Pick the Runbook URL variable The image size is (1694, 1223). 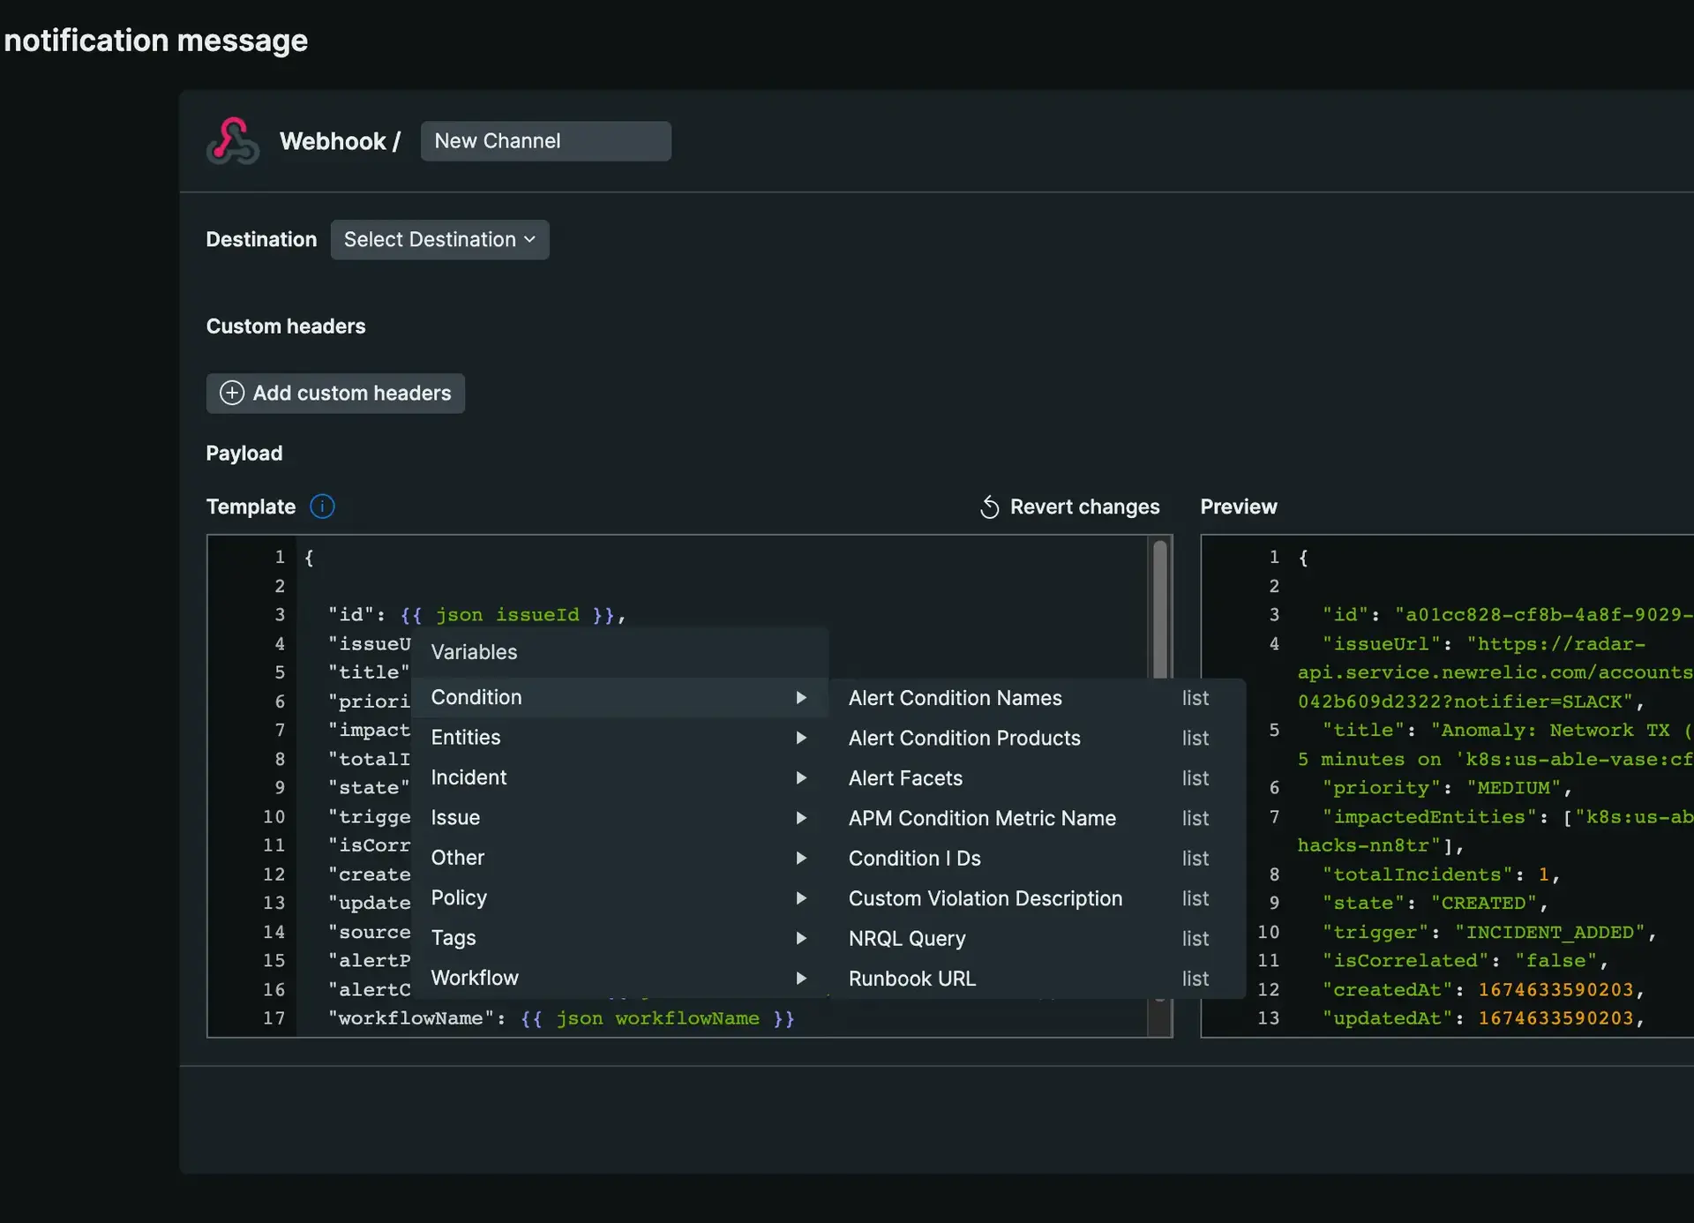912,979
